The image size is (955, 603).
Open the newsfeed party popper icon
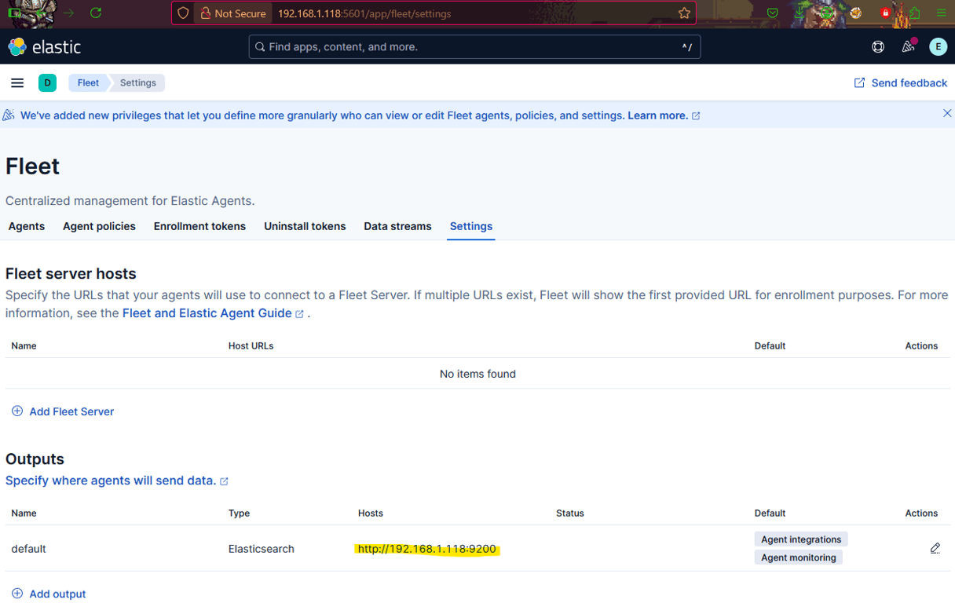[x=909, y=46]
